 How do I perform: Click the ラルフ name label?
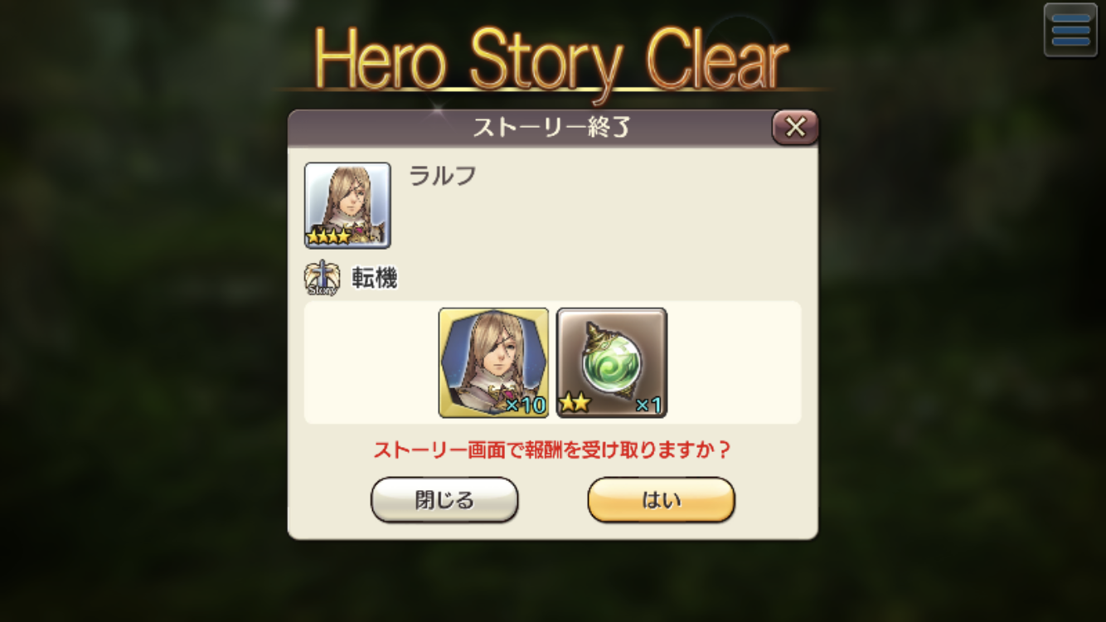443,176
